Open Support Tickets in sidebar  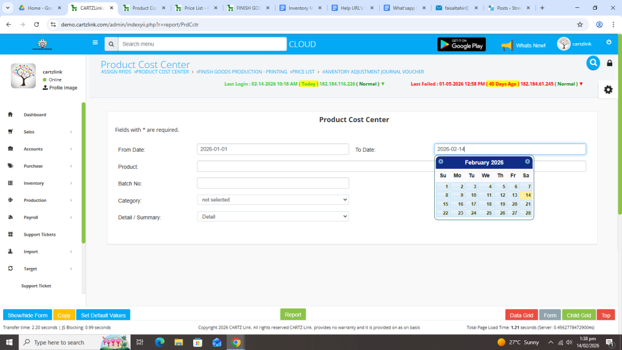[x=39, y=235]
